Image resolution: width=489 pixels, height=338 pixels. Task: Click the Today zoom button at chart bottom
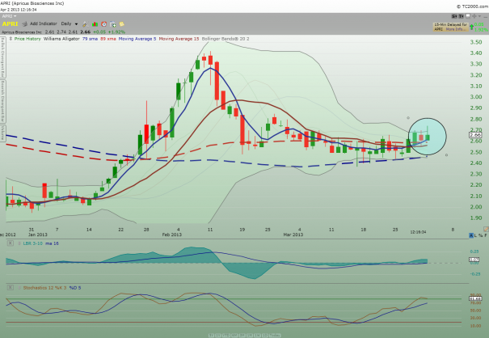coord(275,336)
